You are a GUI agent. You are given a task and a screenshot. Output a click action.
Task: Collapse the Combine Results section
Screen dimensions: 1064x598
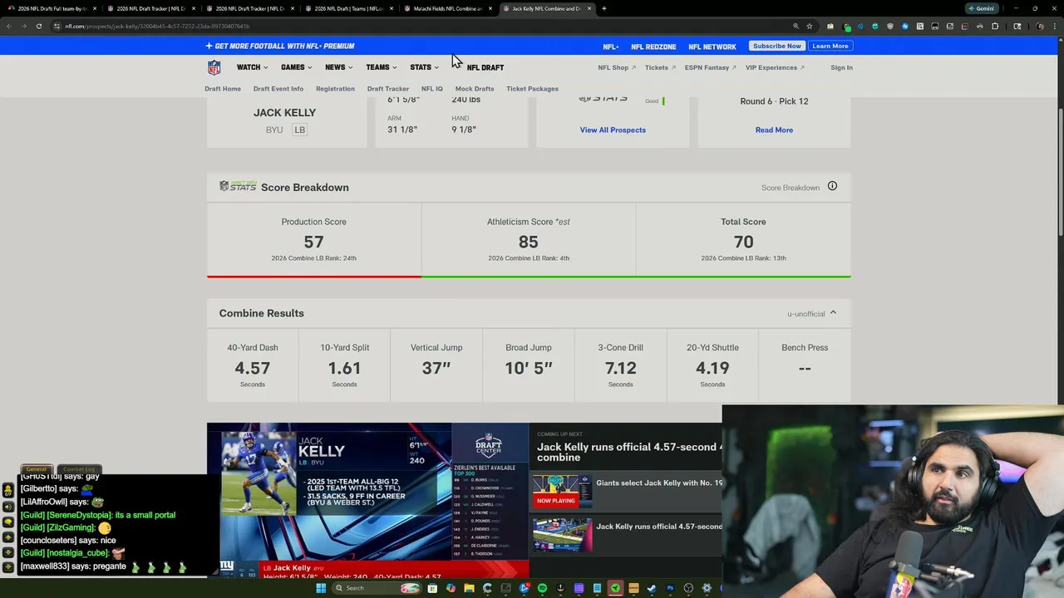click(x=833, y=313)
